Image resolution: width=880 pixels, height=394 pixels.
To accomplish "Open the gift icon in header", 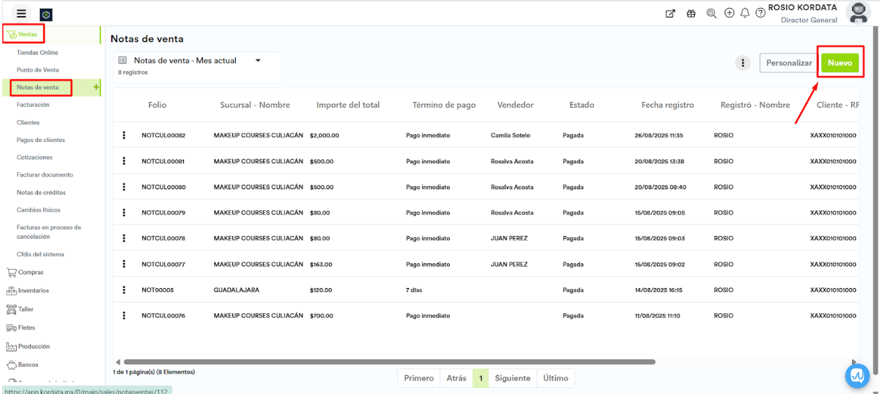I will point(691,13).
